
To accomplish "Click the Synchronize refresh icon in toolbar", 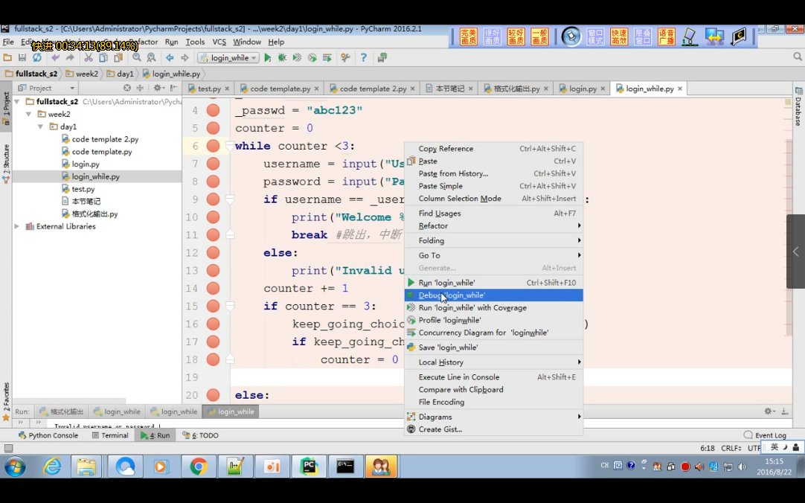I will tap(36, 58).
